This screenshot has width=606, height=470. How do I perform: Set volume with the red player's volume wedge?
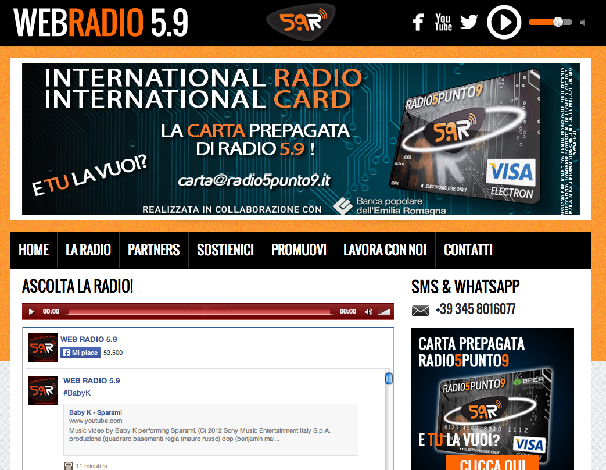(384, 311)
